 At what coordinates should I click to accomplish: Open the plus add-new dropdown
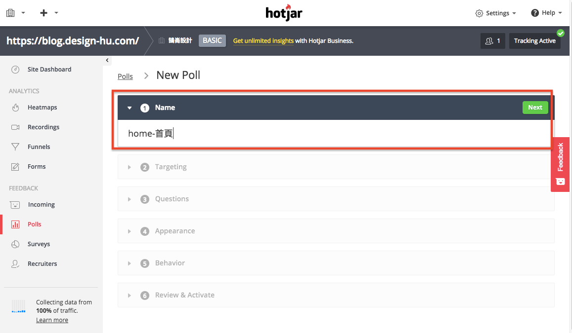tap(49, 13)
